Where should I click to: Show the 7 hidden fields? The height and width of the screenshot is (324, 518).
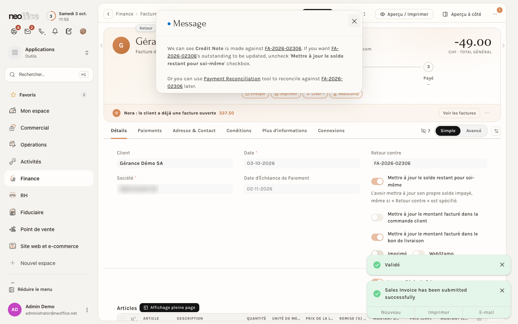[426, 131]
